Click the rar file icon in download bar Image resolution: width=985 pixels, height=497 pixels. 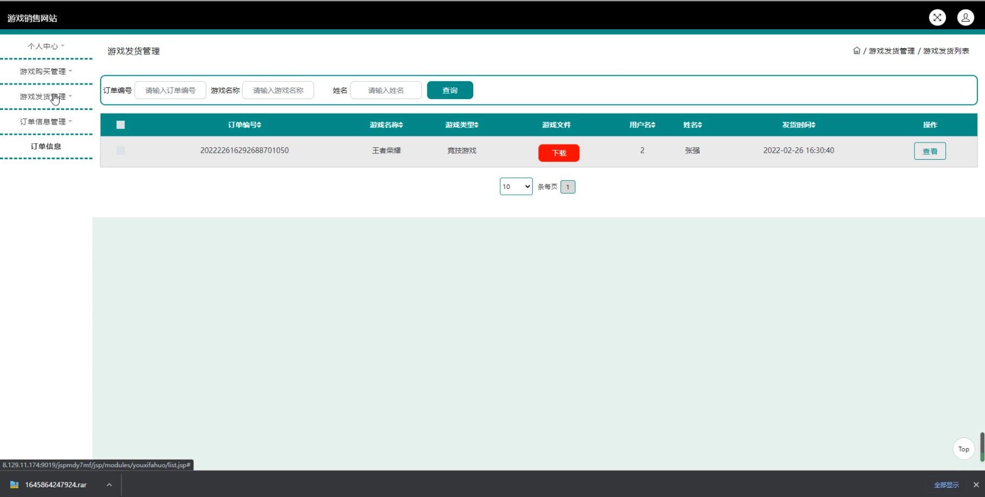coord(15,485)
